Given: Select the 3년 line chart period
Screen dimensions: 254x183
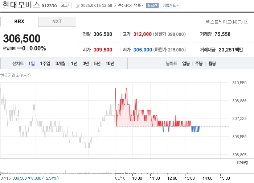Looking at the screenshot, I should (x=86, y=63).
